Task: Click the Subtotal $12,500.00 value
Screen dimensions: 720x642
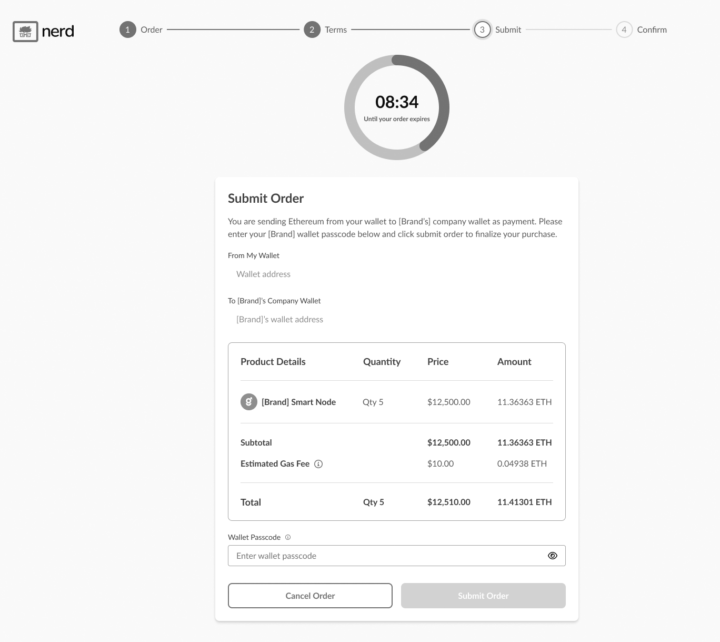Action: [x=449, y=442]
